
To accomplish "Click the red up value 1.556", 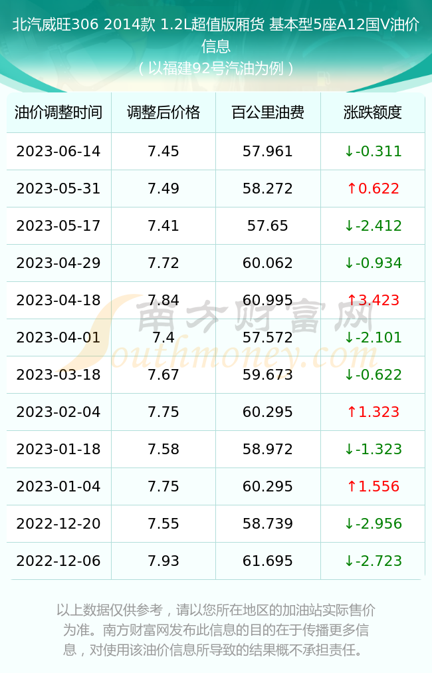I will coord(373,486).
